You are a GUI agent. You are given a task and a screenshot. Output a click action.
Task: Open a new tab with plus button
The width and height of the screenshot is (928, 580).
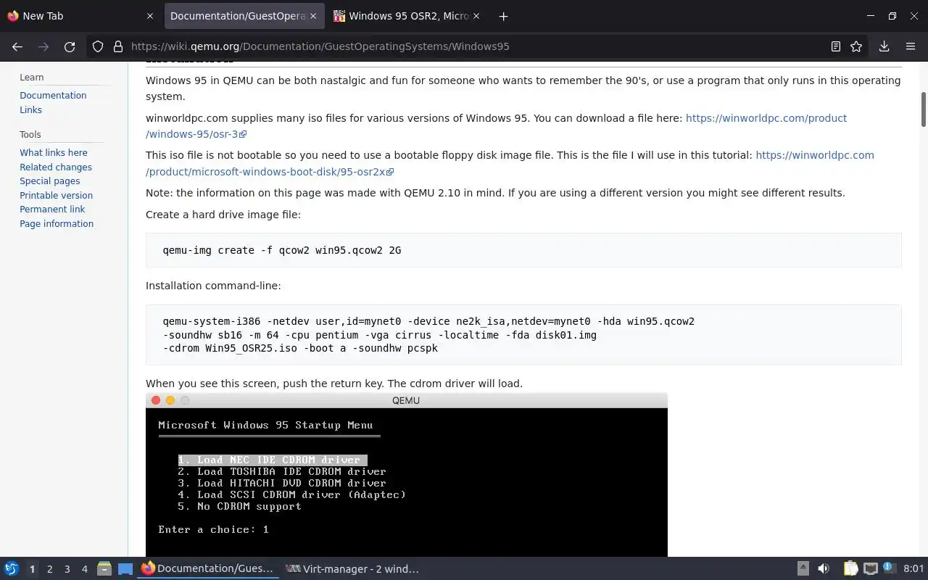[503, 16]
